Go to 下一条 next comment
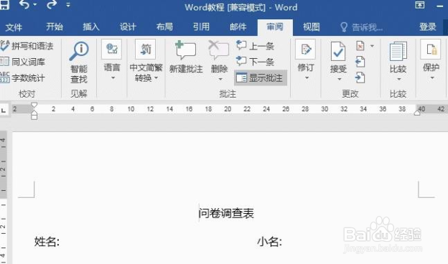 255,62
